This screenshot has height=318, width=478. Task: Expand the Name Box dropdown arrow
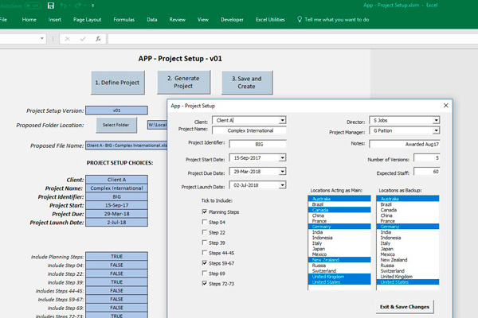click(x=42, y=39)
